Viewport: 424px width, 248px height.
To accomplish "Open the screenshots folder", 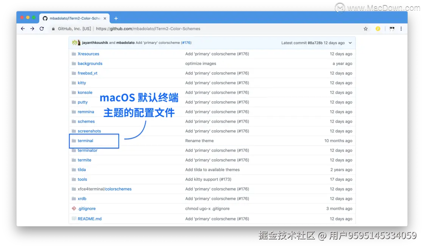I will (89, 131).
